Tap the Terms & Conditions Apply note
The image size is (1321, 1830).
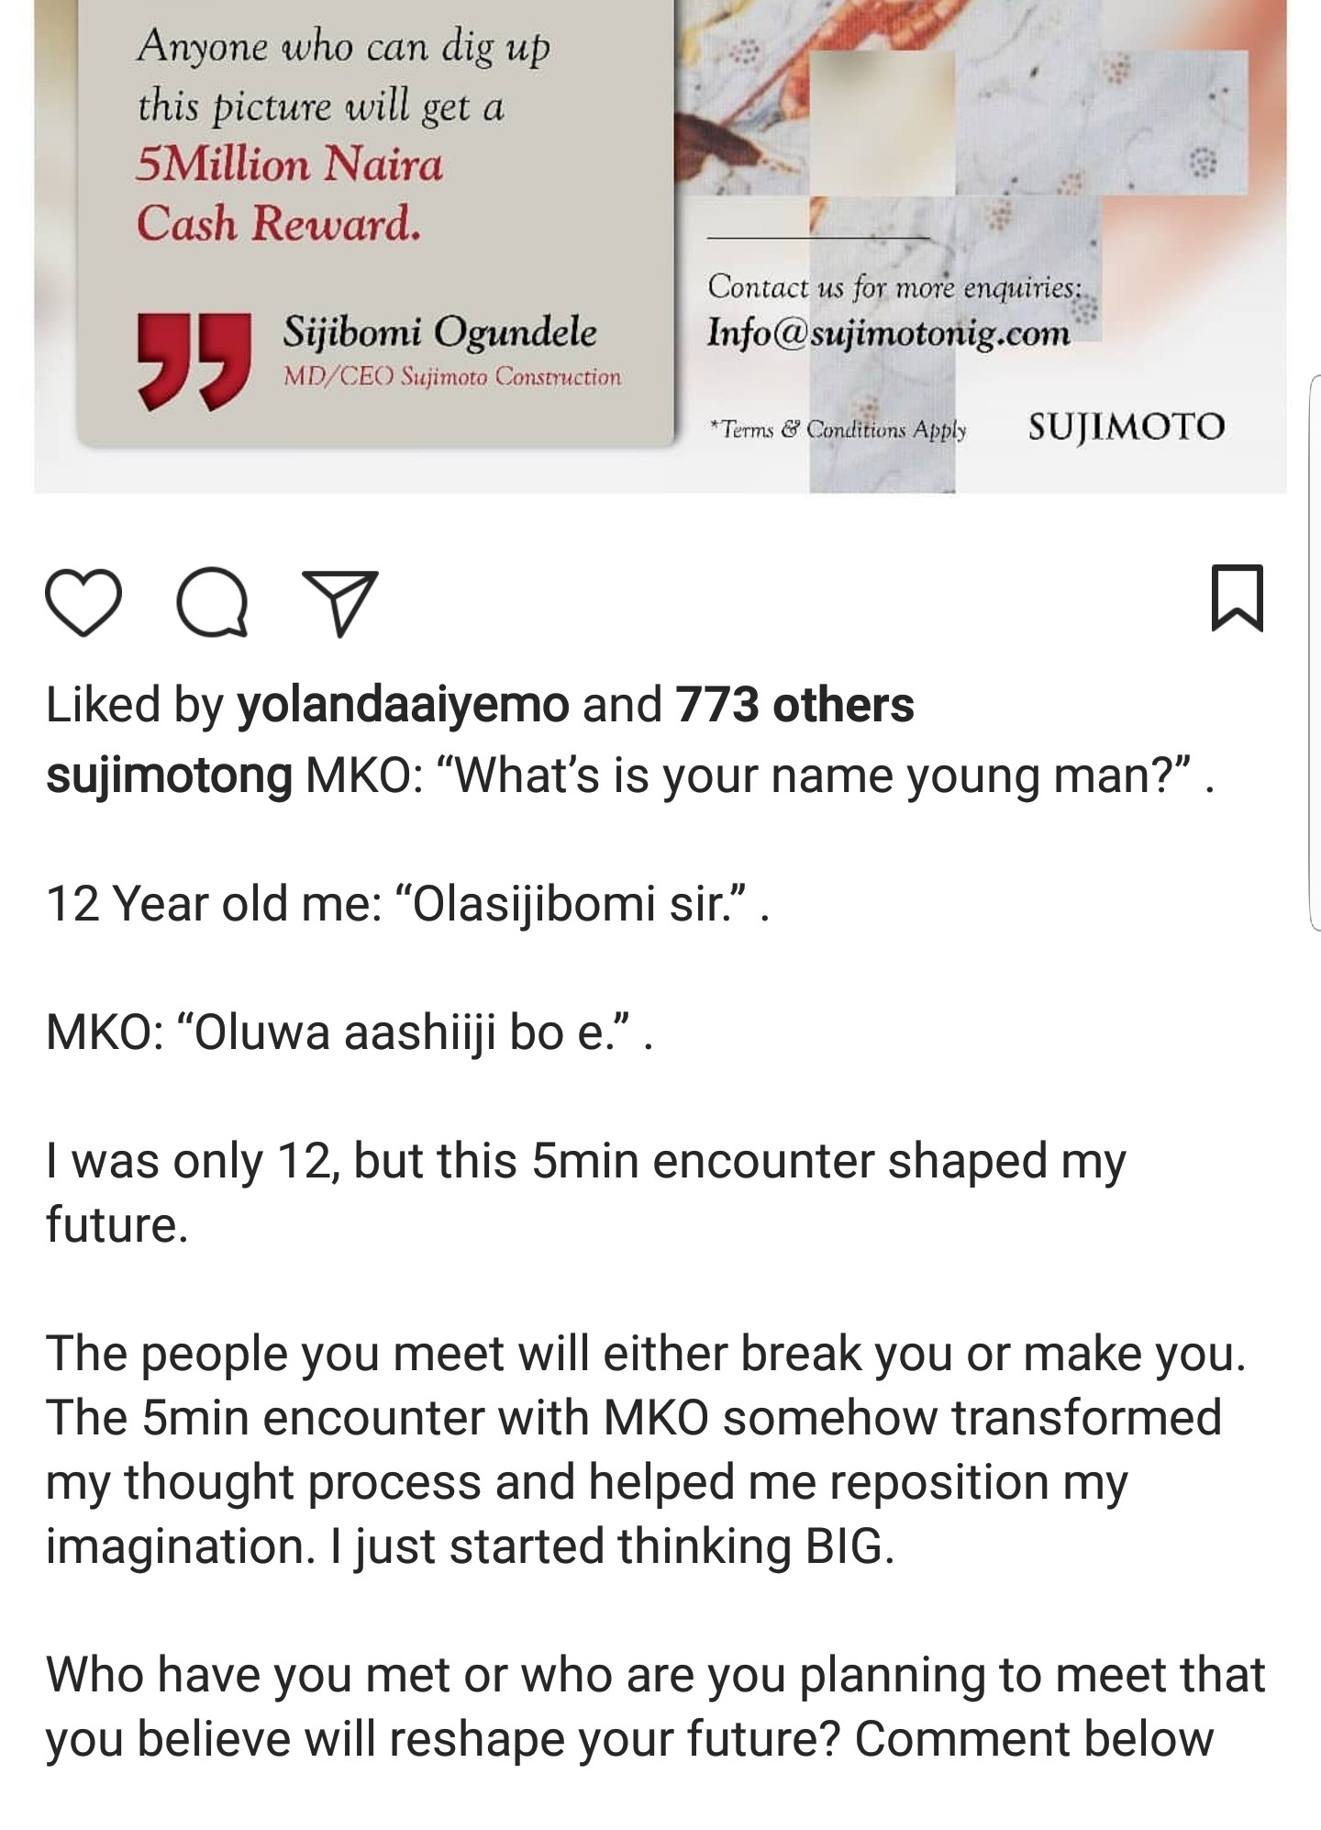838,430
